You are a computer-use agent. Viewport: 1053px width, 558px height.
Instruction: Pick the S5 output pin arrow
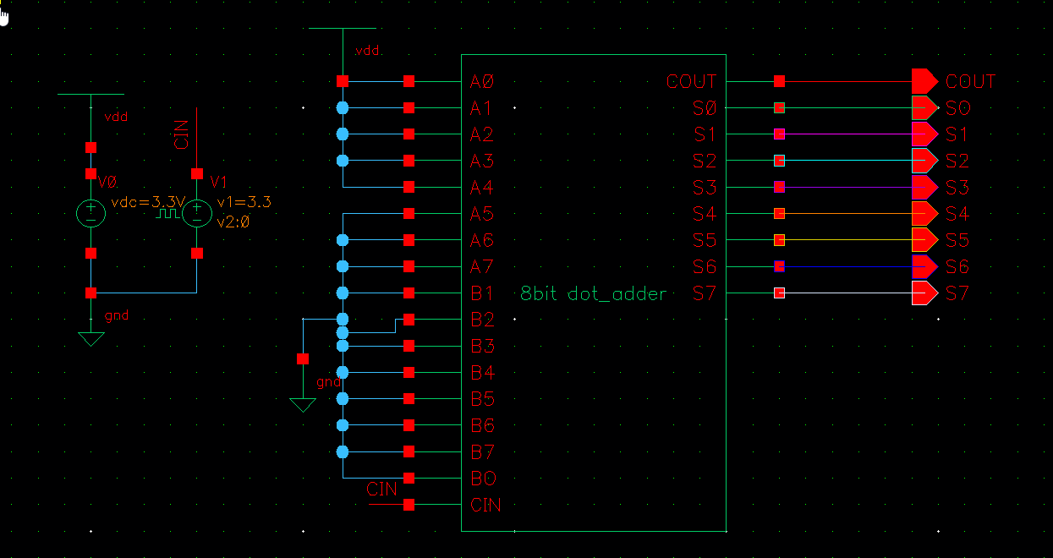tap(924, 240)
